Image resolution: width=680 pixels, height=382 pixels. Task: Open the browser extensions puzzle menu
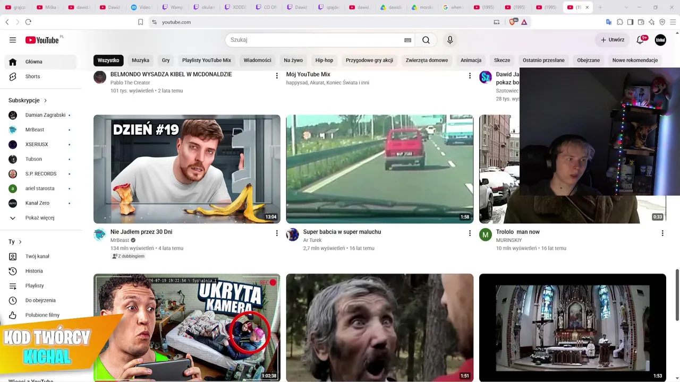coord(619,22)
